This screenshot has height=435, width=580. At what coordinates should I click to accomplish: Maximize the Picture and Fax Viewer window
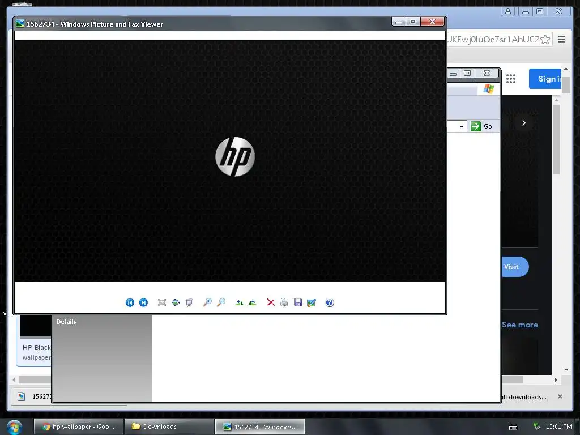point(413,22)
